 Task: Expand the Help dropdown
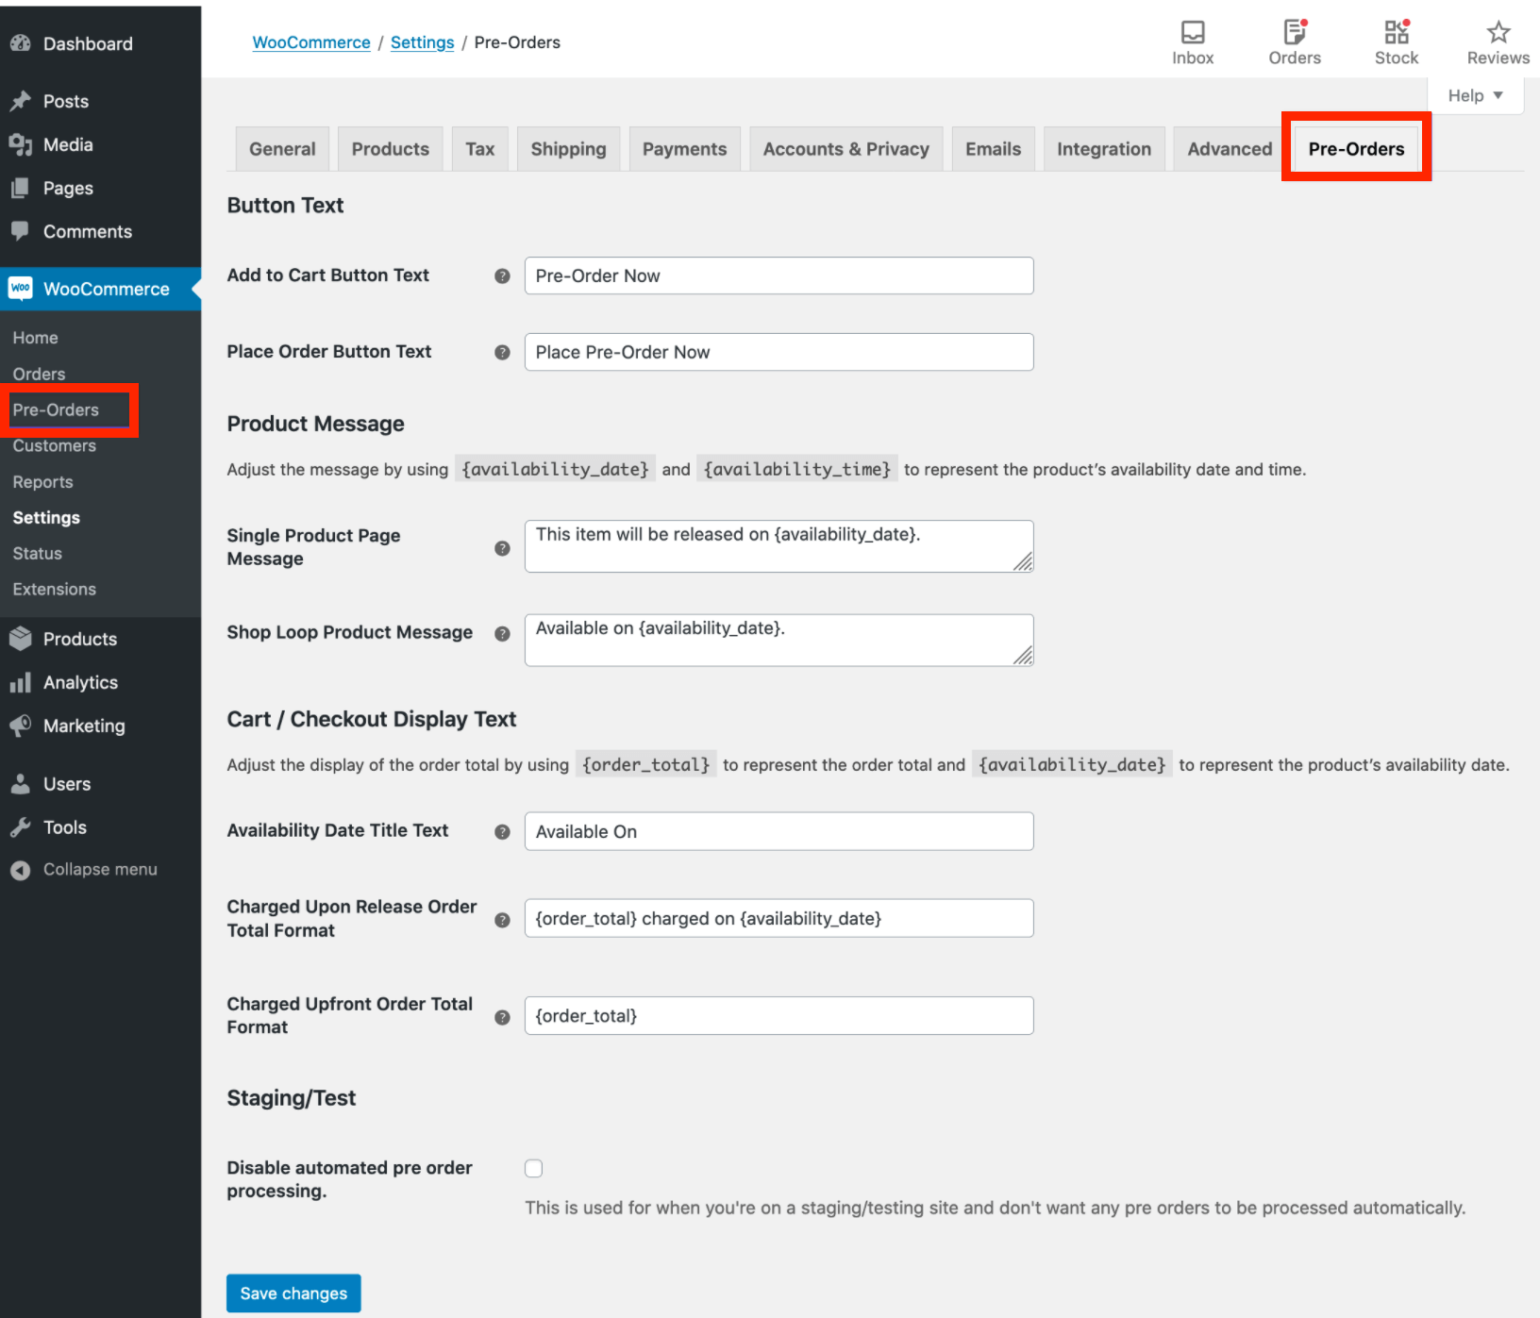click(x=1475, y=95)
